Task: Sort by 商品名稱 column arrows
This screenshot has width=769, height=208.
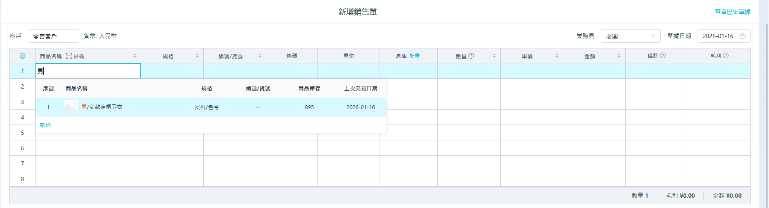Action: [134, 56]
